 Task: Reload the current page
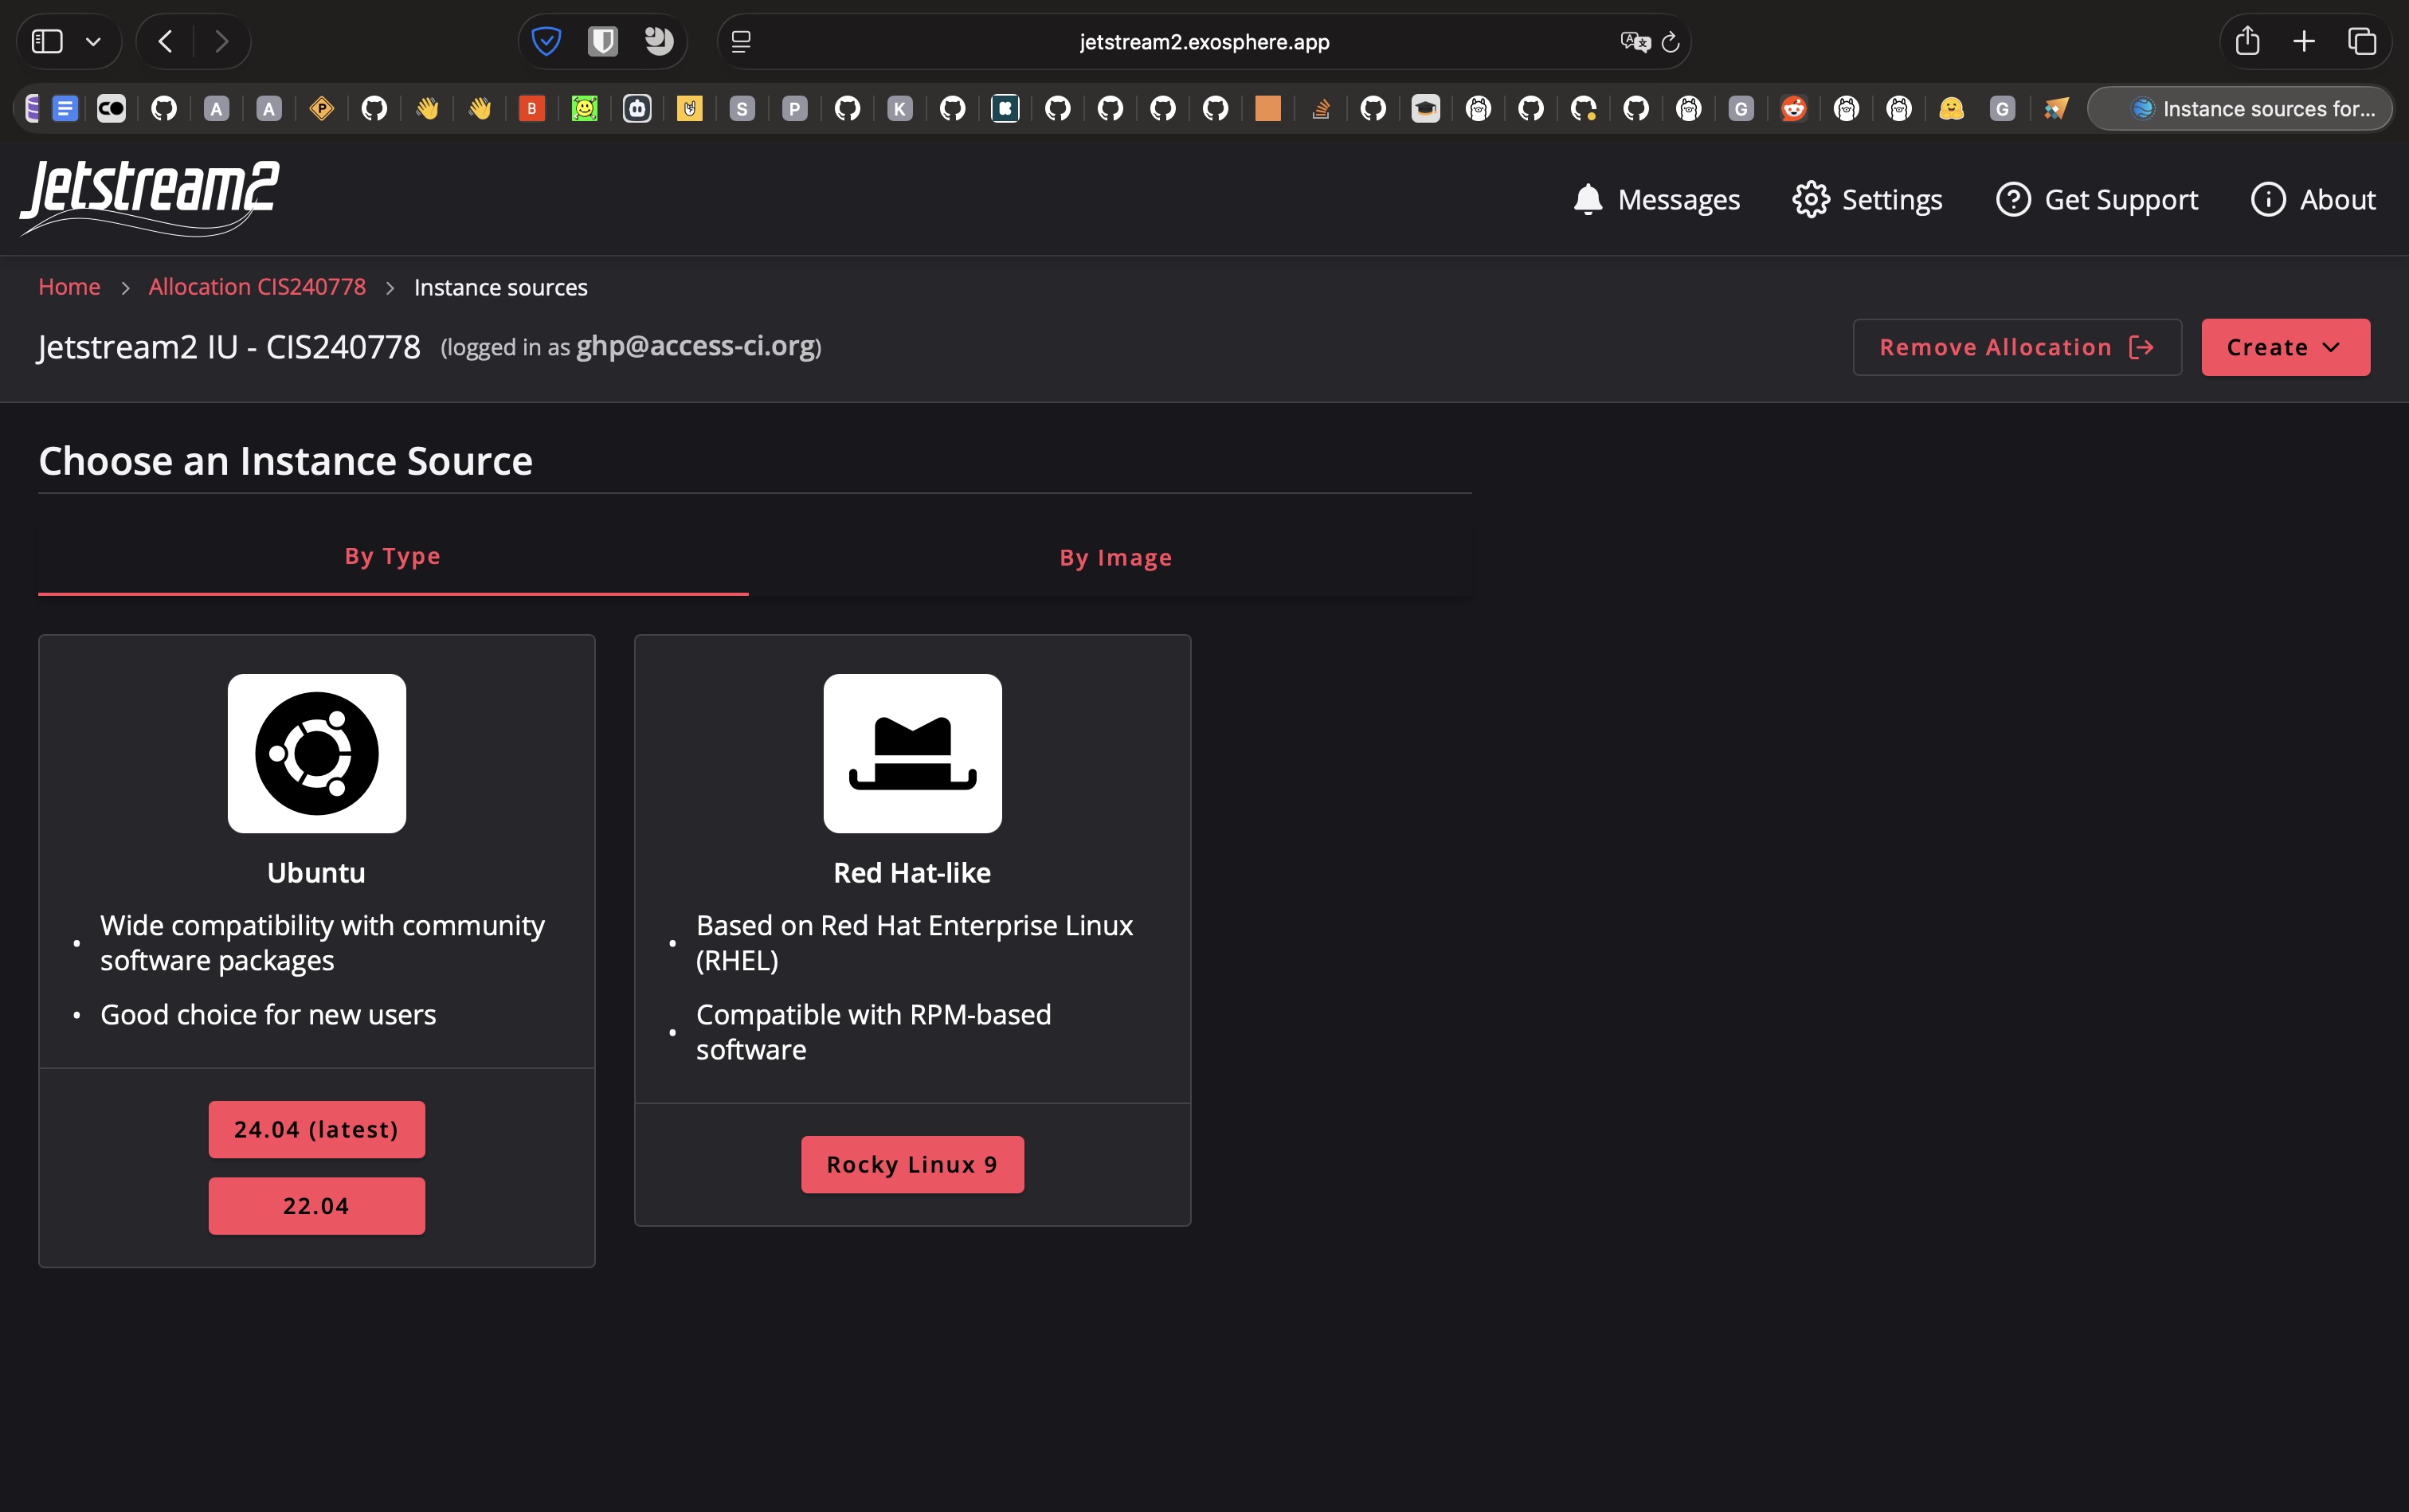tap(1670, 41)
